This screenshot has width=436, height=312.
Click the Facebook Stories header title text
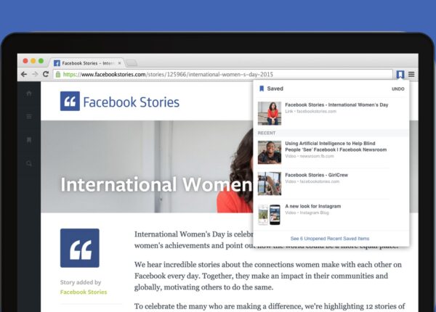(132, 102)
